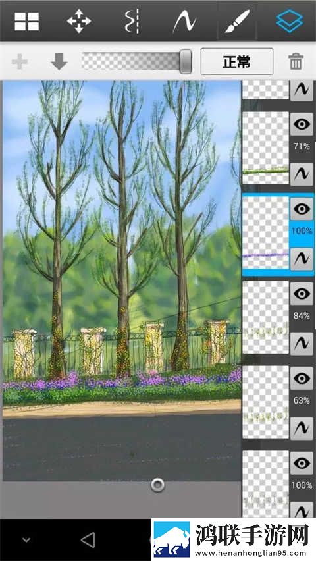The width and height of the screenshot is (316, 561).
Task: Select the 71% green strip layer thumbnail
Action: coord(265,147)
